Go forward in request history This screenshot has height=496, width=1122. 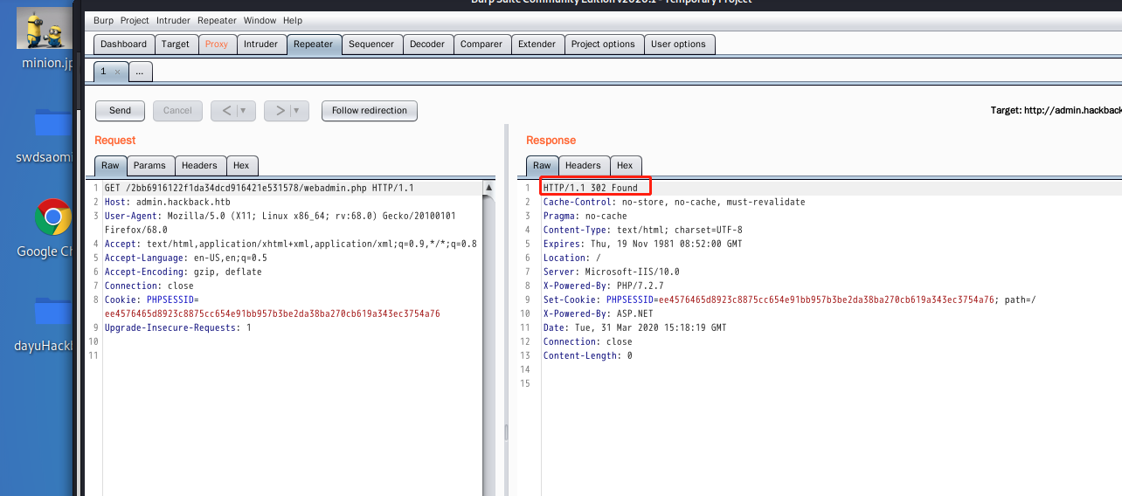tap(280, 111)
